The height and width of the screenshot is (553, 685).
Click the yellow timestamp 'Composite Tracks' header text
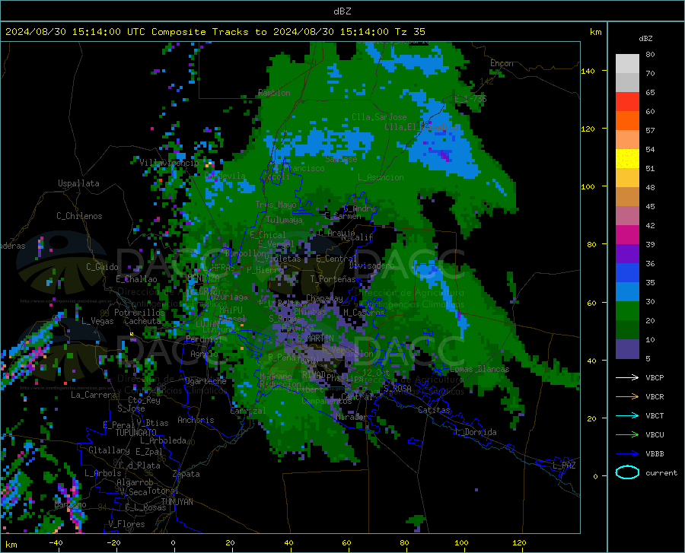tap(215, 32)
